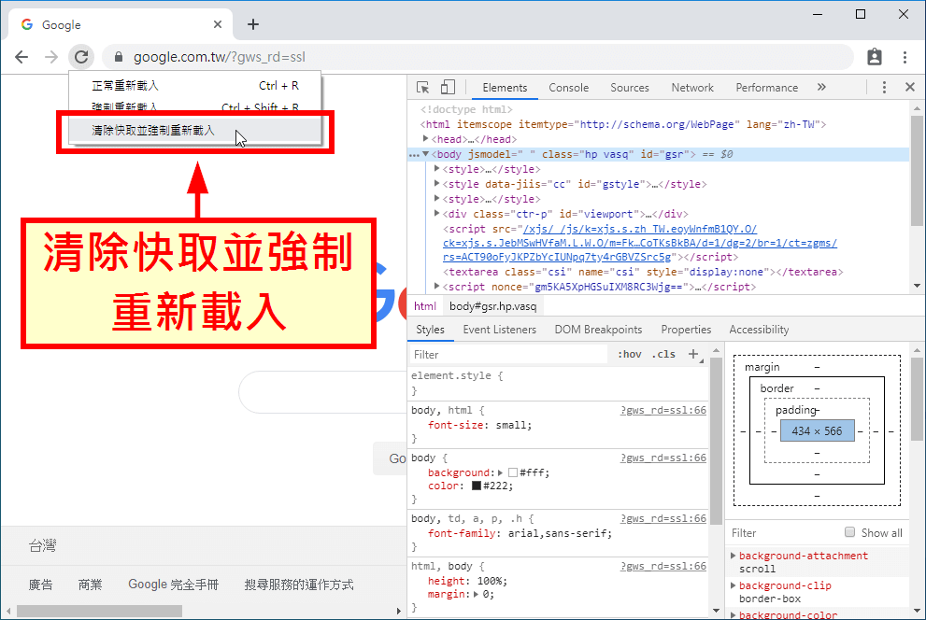This screenshot has height=620, width=926.
Task: Expand background-attachment computed property
Action: click(733, 556)
